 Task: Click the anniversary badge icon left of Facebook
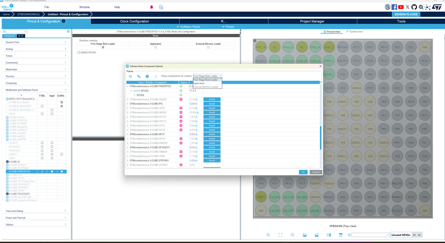click(x=388, y=7)
